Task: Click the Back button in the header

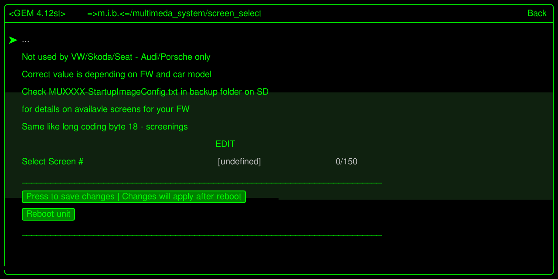Action: [537, 14]
